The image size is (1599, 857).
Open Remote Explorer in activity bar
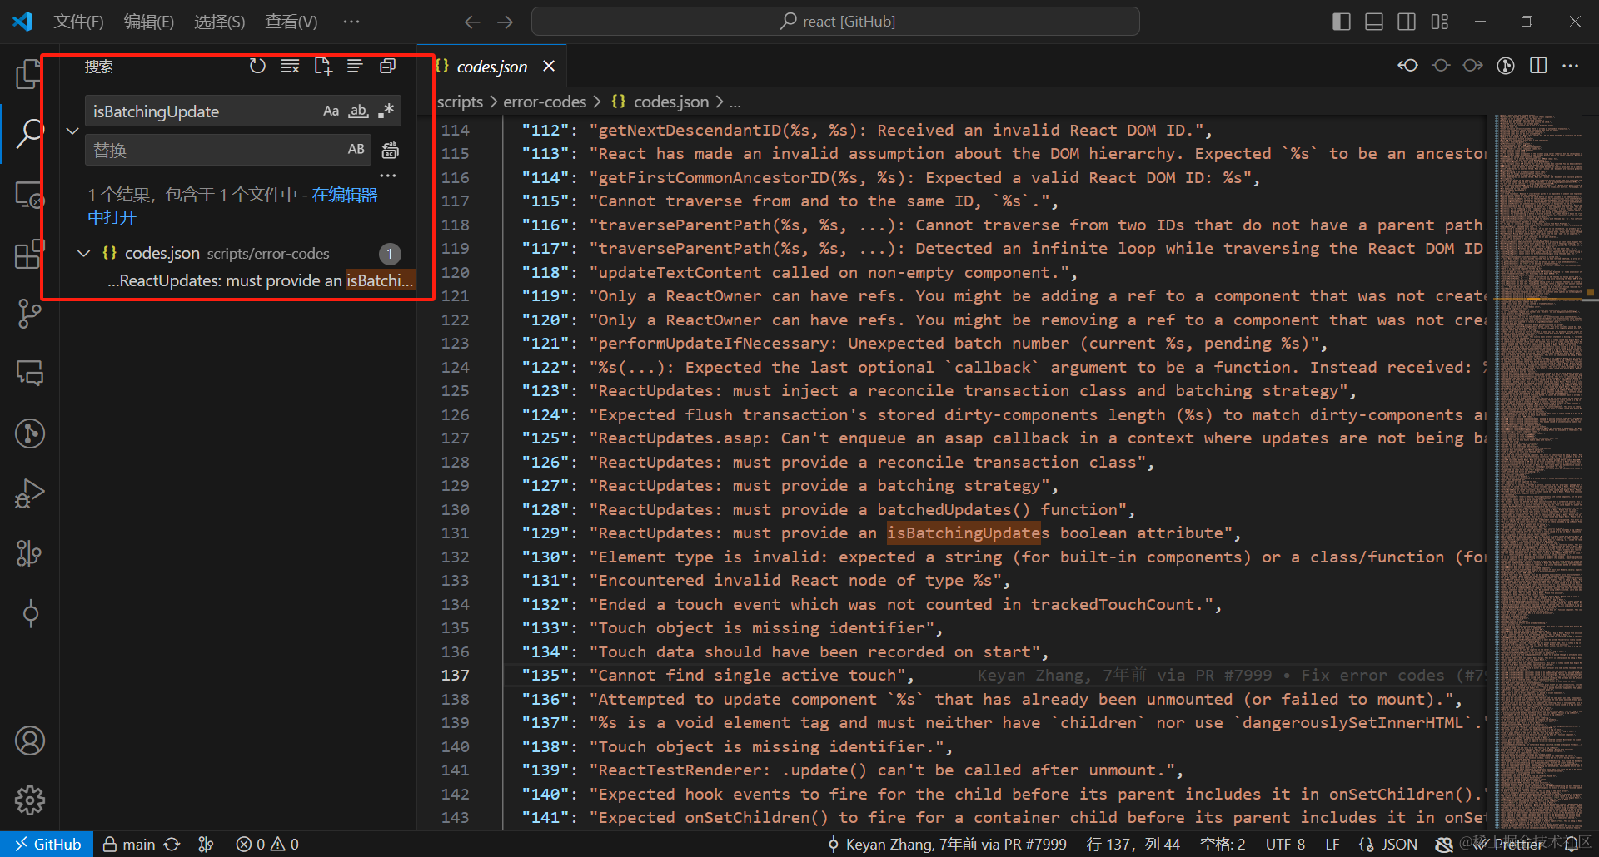(x=29, y=195)
